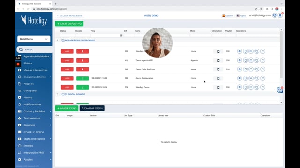Click red status button in Demo Caffe Bar row
The width and height of the screenshot is (300, 168).
[67, 70]
